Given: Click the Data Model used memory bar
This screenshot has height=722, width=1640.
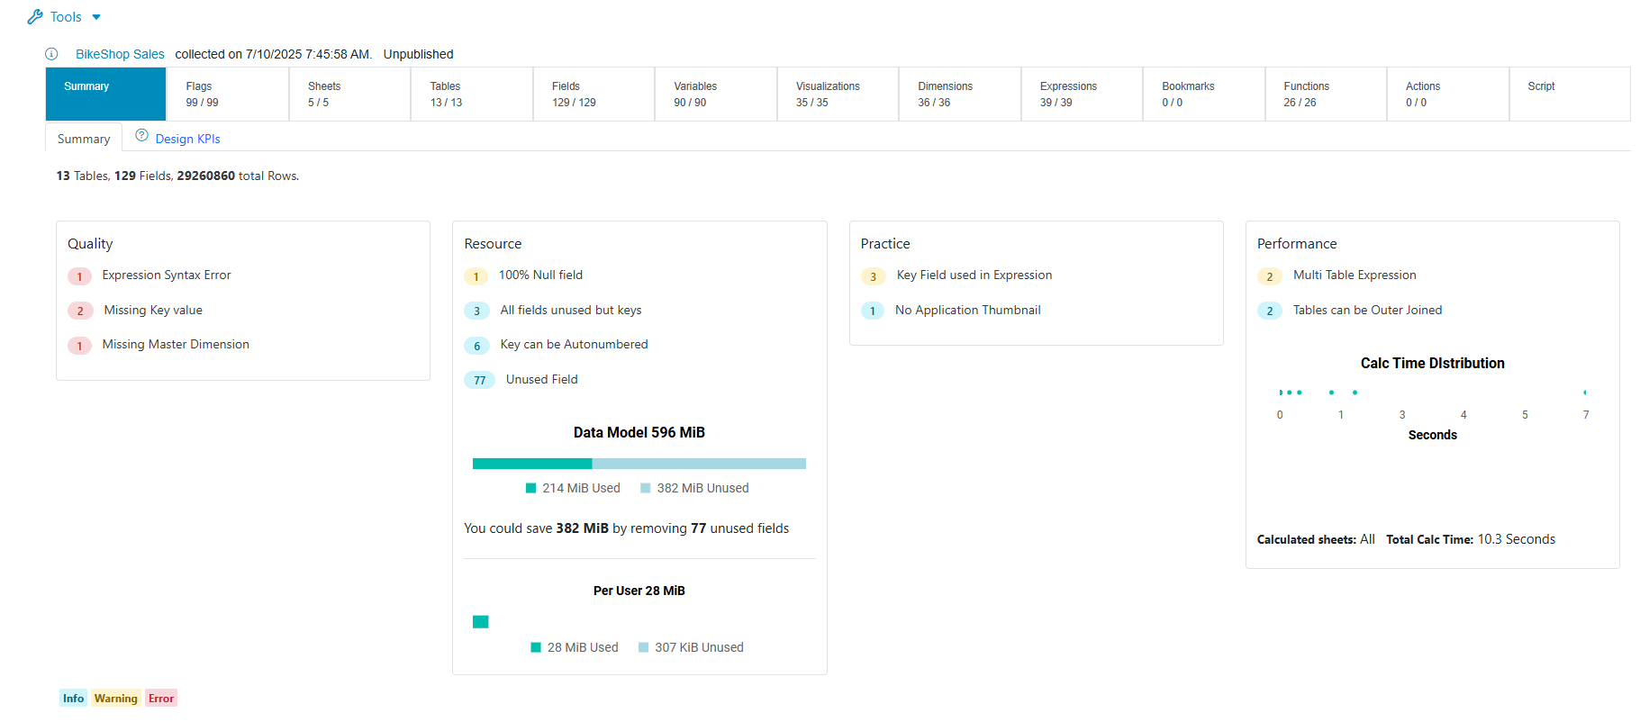Looking at the screenshot, I should coord(531,464).
